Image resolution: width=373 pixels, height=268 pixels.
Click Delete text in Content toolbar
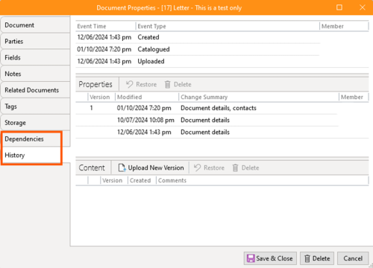tap(250, 167)
